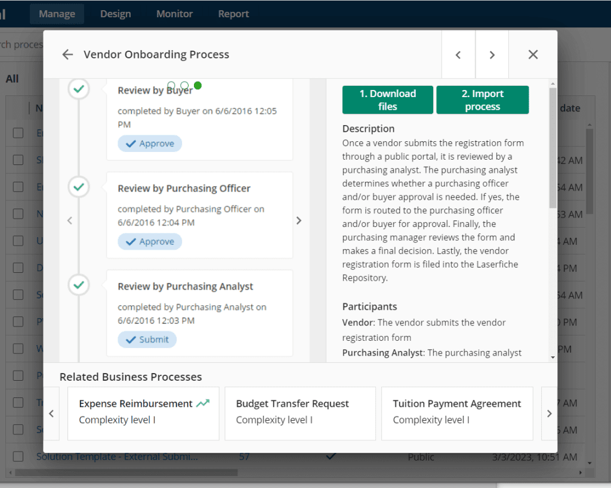Click the background list horizontal scrollbar thumb

pos(126,473)
